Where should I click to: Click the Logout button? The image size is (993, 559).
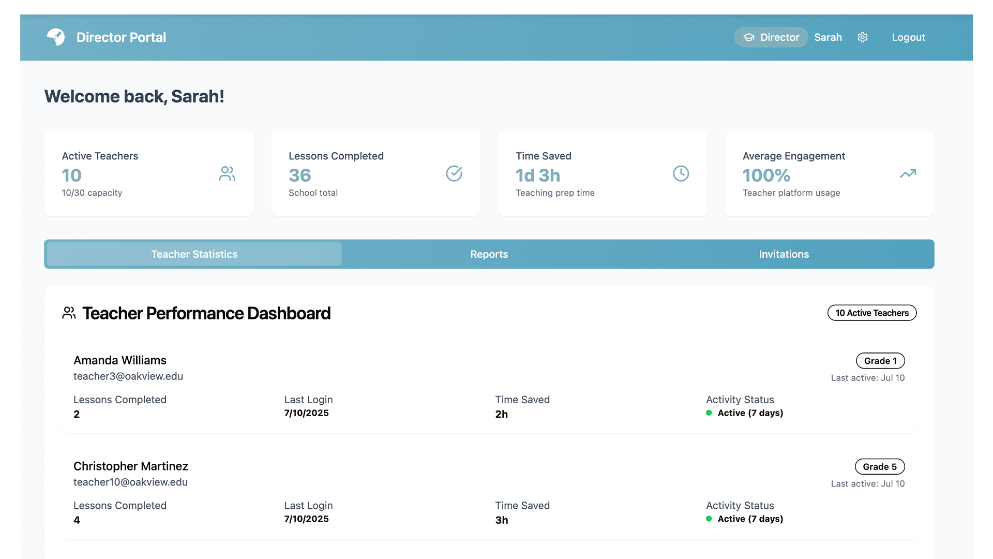[909, 37]
